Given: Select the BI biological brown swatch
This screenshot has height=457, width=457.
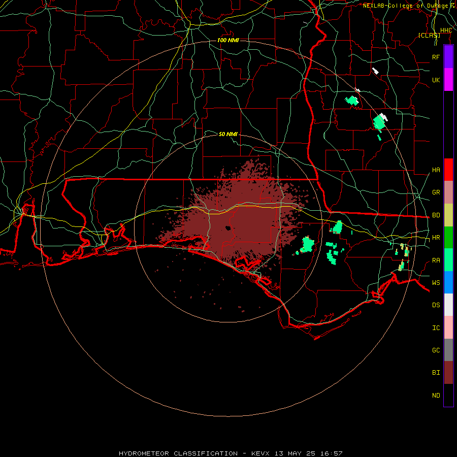Looking at the screenshot, I should (448, 373).
